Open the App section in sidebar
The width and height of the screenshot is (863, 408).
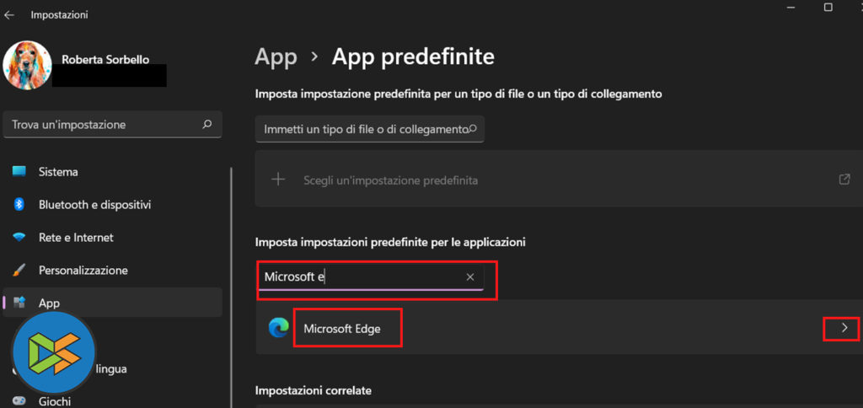click(49, 303)
